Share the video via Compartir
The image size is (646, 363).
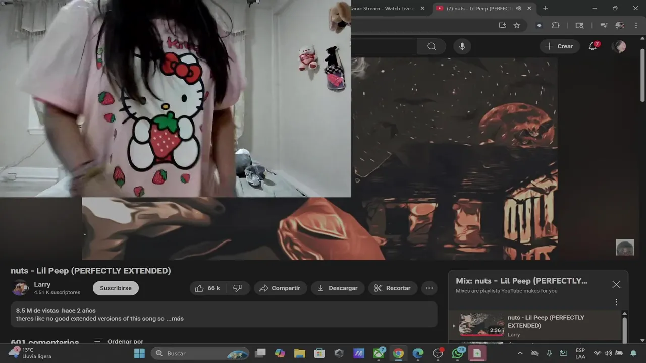[280, 288]
